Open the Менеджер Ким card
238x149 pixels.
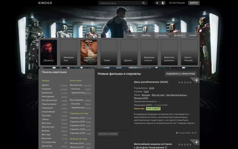tap(69, 52)
